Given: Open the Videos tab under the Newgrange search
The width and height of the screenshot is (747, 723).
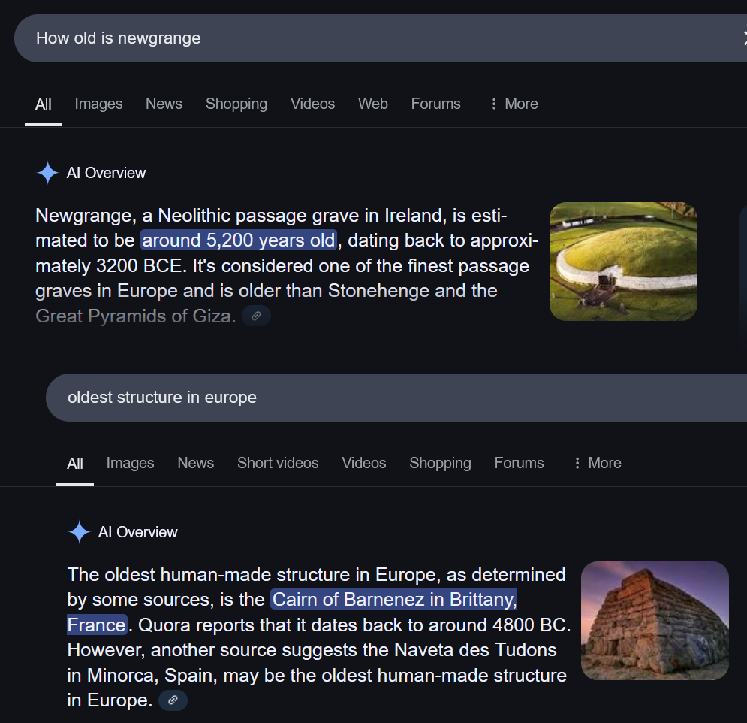Looking at the screenshot, I should point(312,104).
